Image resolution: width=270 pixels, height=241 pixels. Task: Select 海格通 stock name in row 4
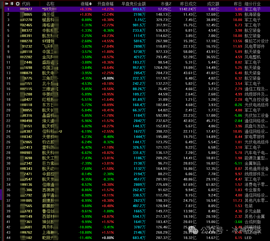tap(48, 25)
